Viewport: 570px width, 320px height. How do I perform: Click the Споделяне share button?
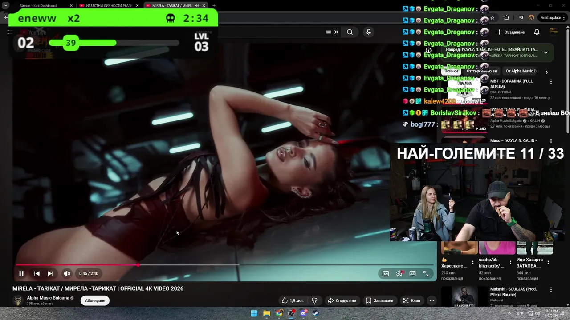pyautogui.click(x=342, y=300)
